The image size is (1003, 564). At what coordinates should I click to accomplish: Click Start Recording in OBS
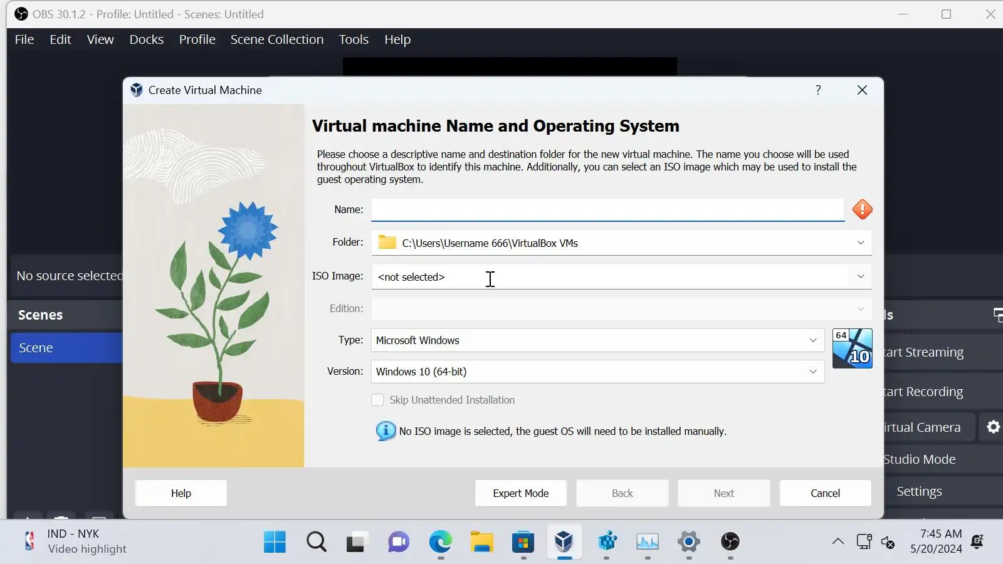[943, 392]
